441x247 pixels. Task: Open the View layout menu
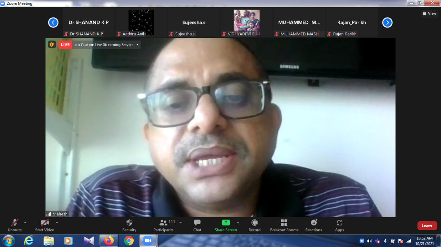point(429,13)
